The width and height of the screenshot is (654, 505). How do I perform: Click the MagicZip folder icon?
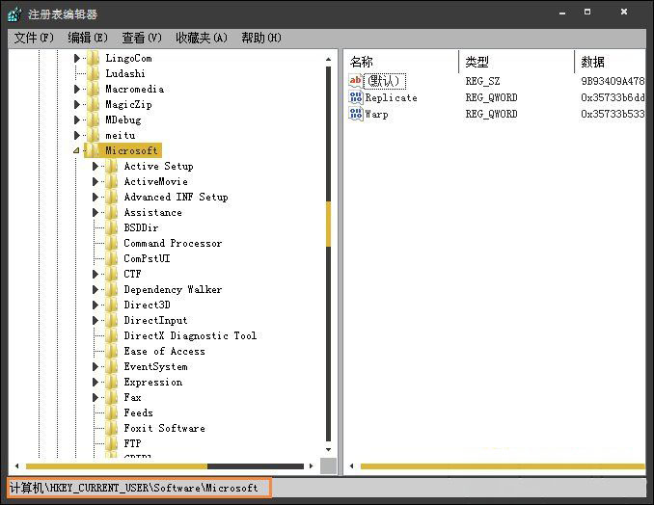93,105
